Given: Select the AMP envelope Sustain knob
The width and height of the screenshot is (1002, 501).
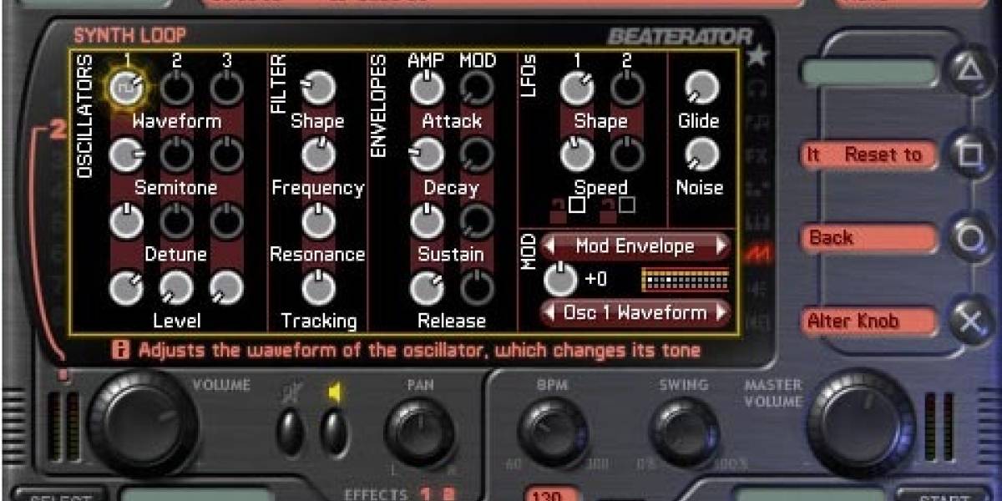Looking at the screenshot, I should 427,221.
